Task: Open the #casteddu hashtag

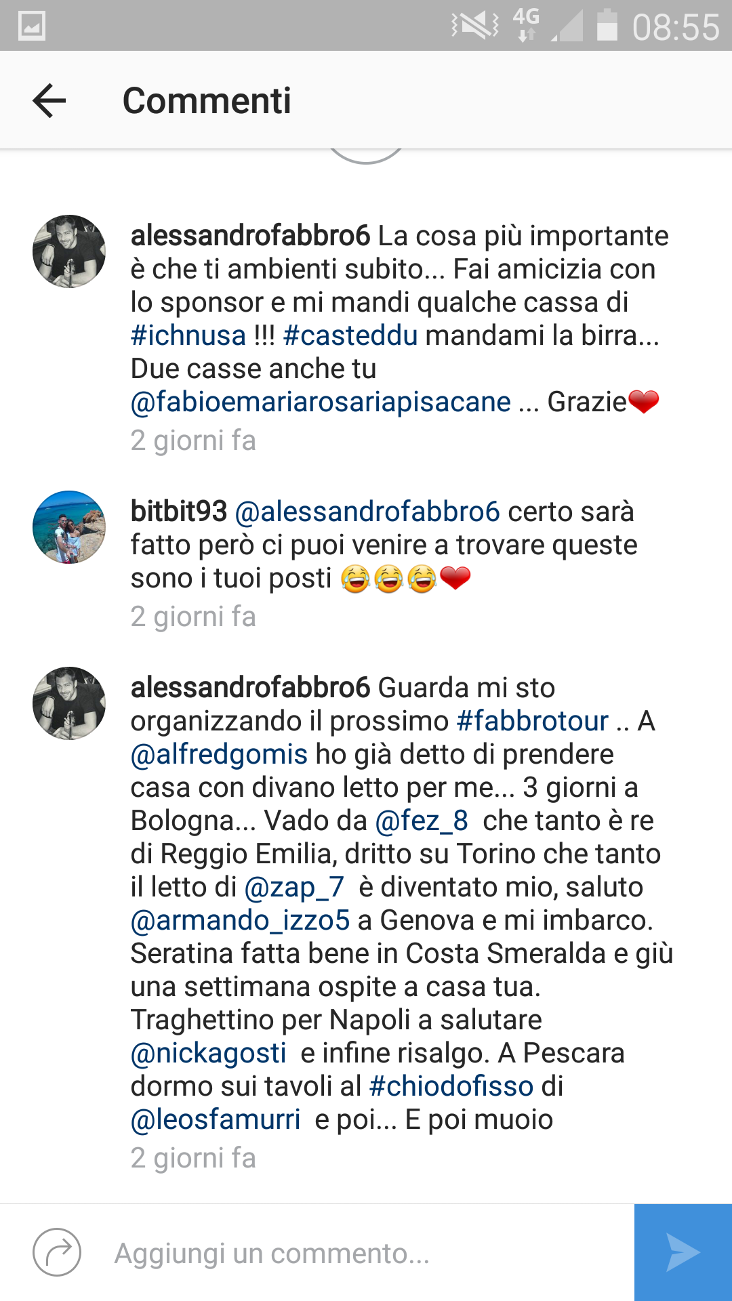Action: coord(350,335)
